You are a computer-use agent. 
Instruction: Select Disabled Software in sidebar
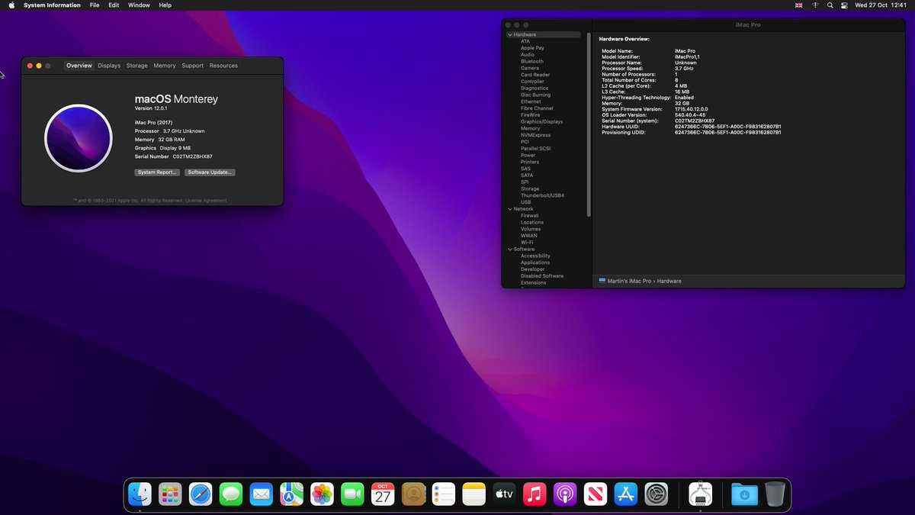coord(542,276)
